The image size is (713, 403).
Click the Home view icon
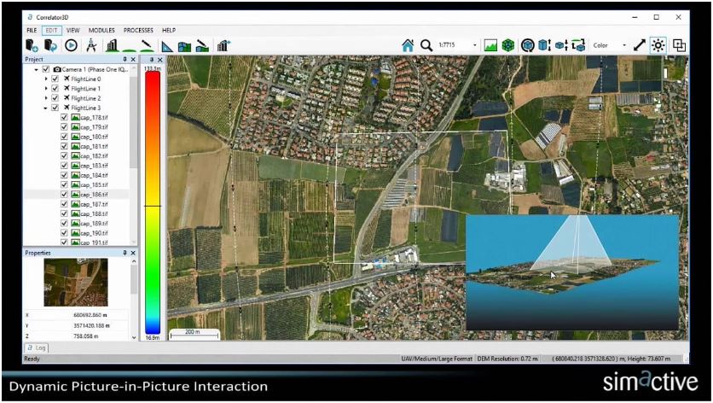(x=408, y=45)
